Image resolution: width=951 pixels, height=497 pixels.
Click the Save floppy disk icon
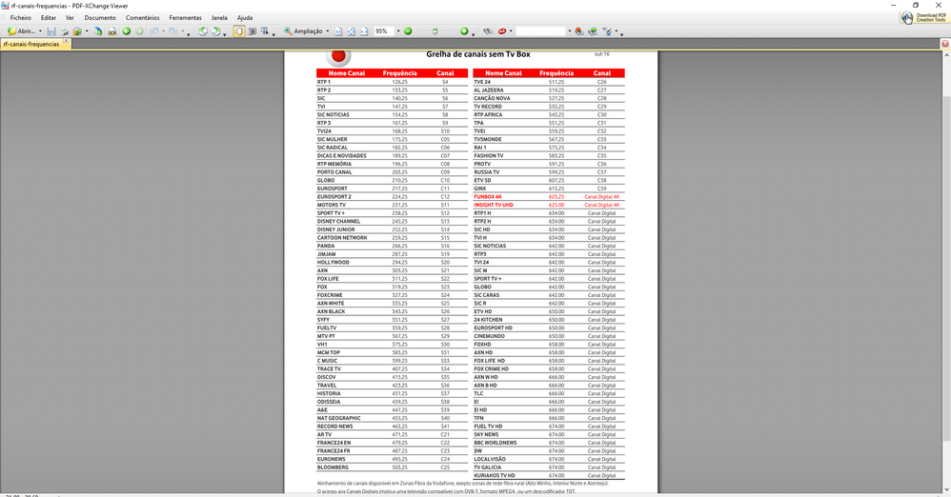click(51, 31)
